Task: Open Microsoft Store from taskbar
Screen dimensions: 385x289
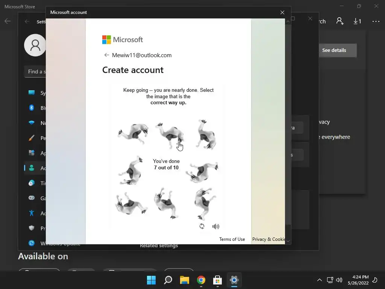Action: 218,280
